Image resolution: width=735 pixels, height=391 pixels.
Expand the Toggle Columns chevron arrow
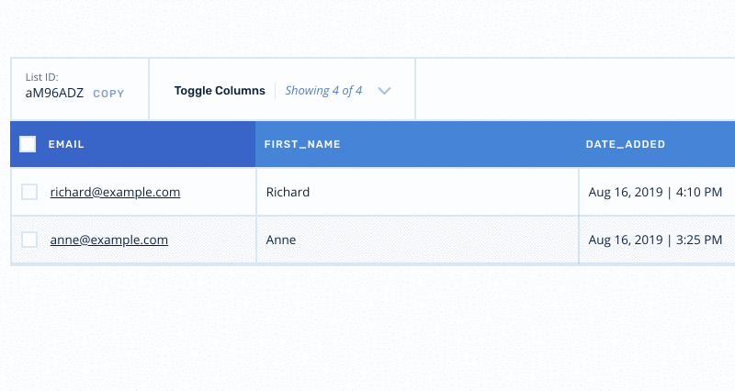click(385, 91)
